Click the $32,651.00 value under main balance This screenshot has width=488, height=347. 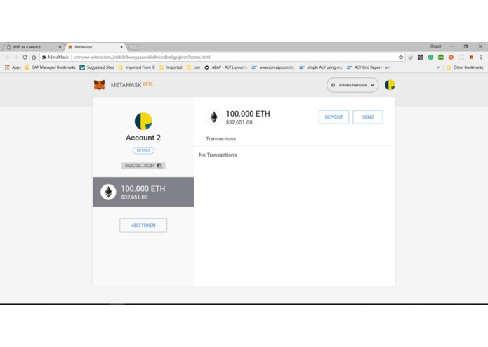(x=239, y=122)
